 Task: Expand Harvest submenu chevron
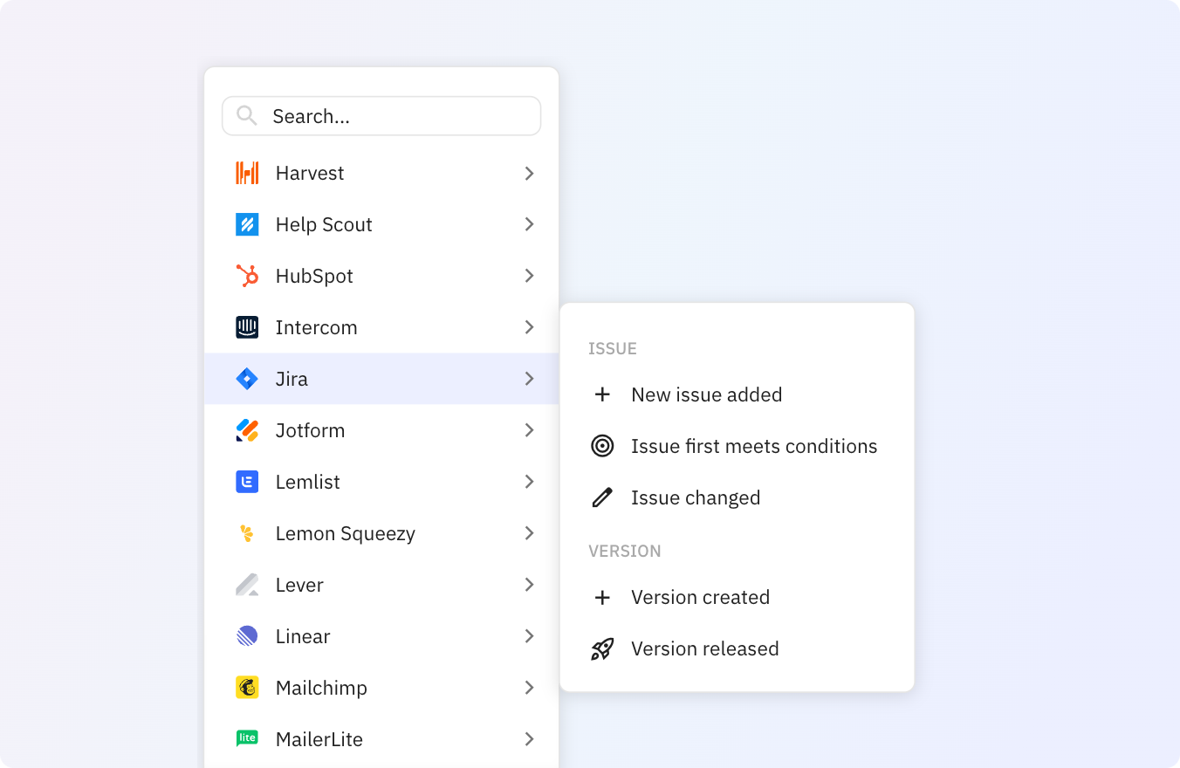click(x=529, y=173)
